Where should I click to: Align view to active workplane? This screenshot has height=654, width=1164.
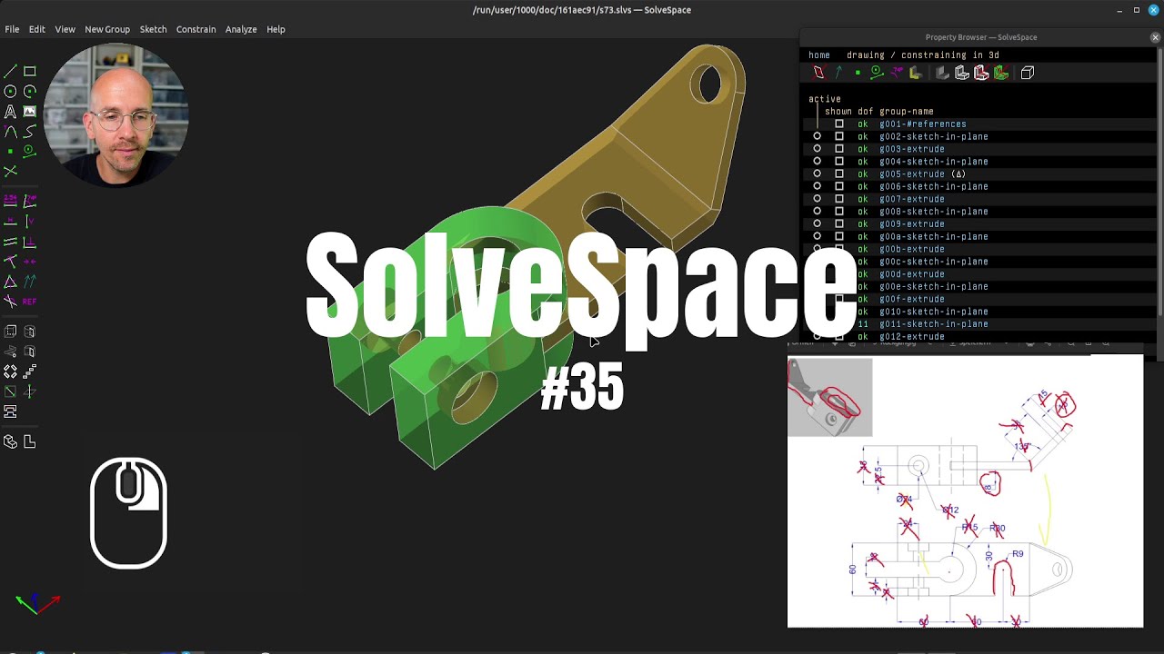pyautogui.click(x=29, y=441)
